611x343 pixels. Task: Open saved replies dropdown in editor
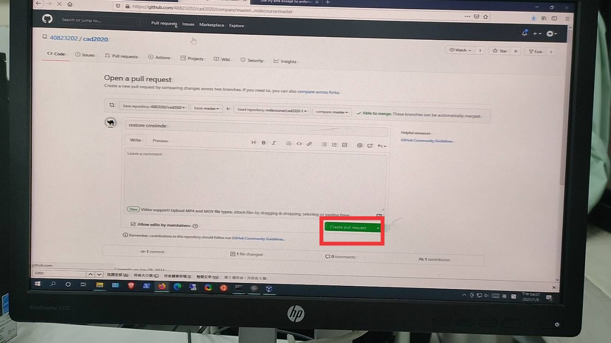[382, 146]
